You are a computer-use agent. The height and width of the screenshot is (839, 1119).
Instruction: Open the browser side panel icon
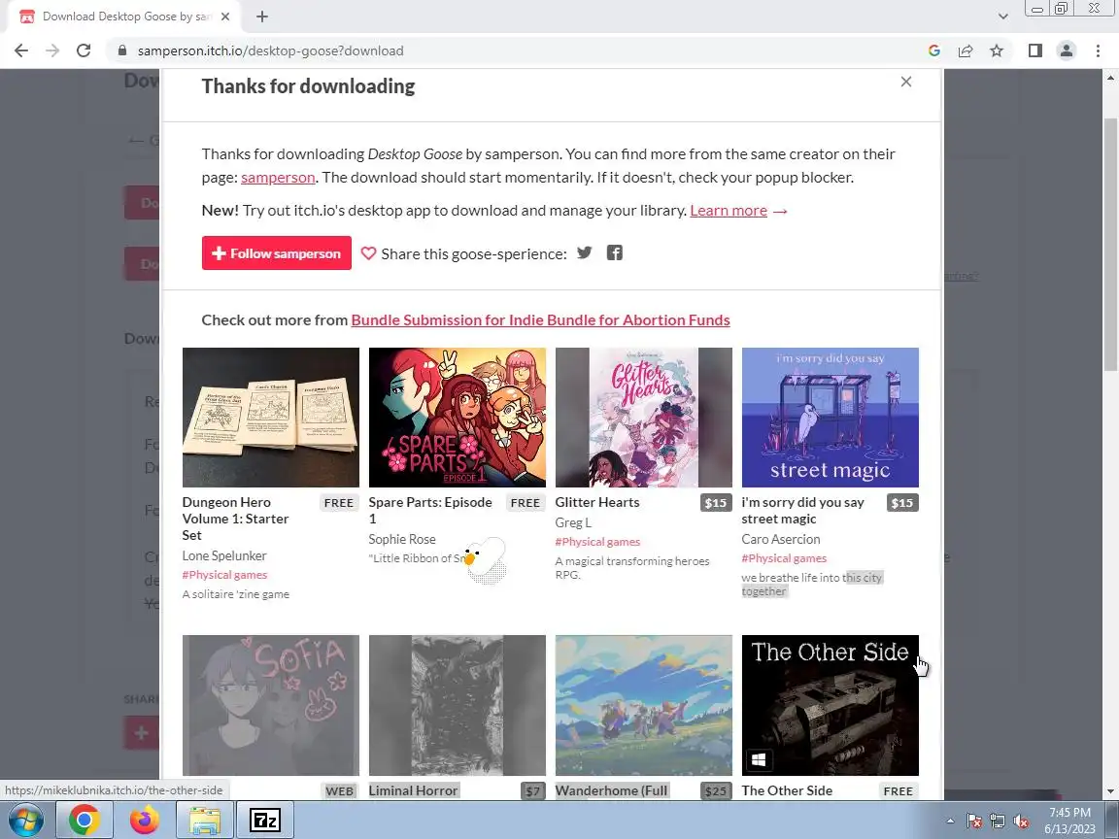1034,50
